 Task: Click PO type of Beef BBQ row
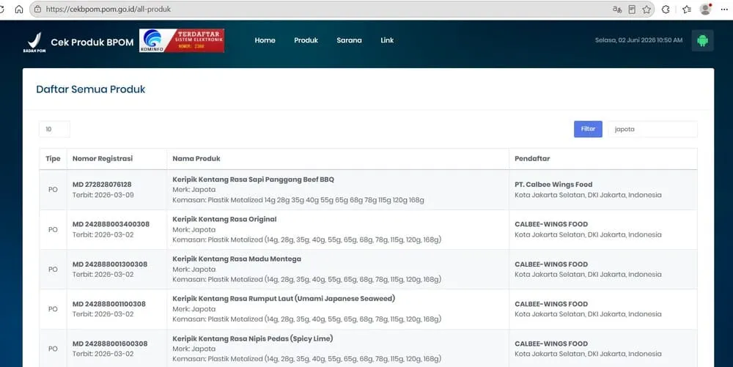click(x=53, y=190)
